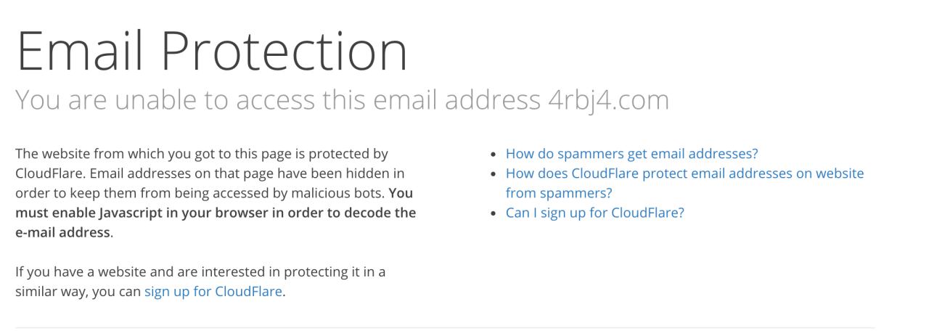Click the 'Email Protection' main heading
Screen dimensions: 929x331
click(x=212, y=52)
